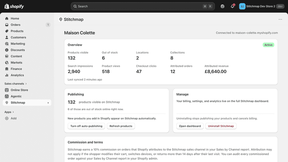Click the '2,940' search impressions value

pos(74,72)
